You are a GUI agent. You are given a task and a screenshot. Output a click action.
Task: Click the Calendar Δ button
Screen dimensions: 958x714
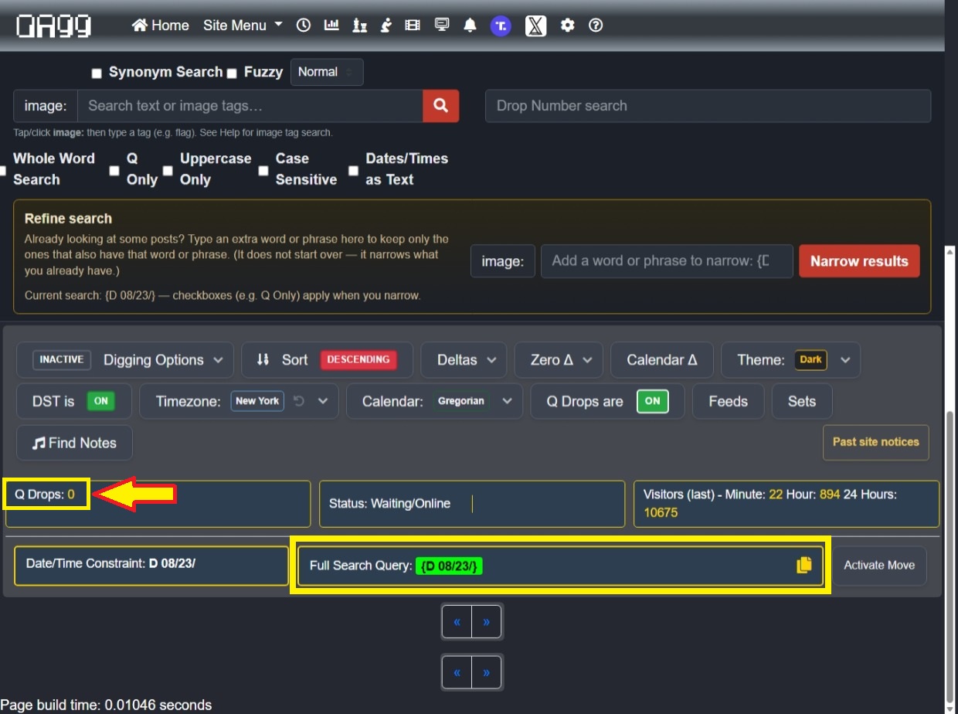pyautogui.click(x=662, y=360)
